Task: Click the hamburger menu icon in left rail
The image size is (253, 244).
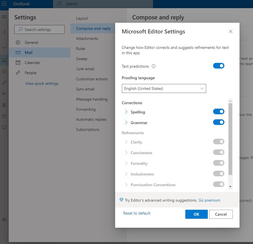Action: point(4,17)
